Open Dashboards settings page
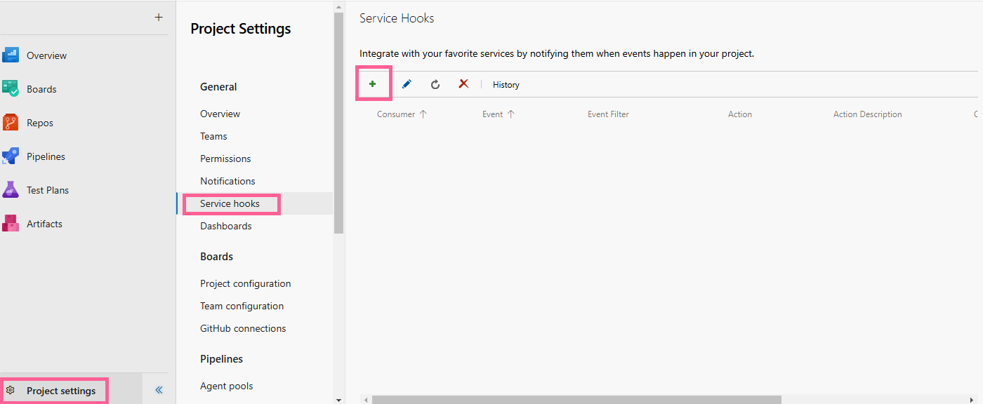The width and height of the screenshot is (983, 404). (x=225, y=226)
